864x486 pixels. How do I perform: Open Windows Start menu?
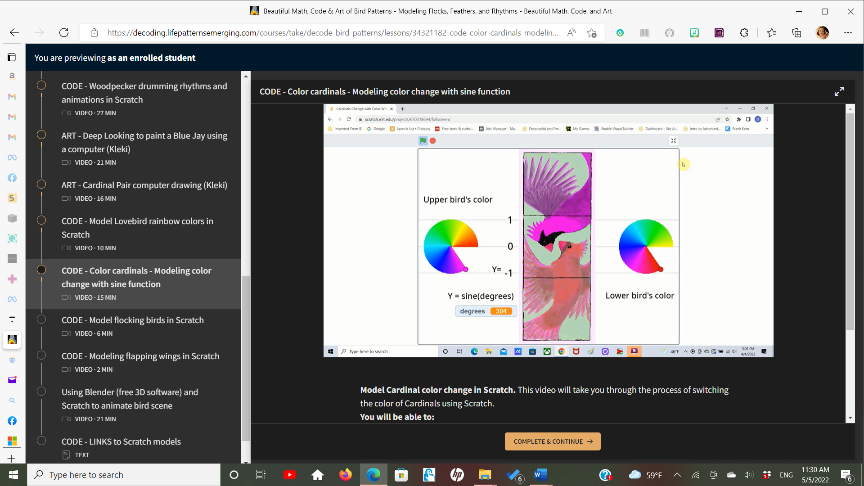[13, 475]
